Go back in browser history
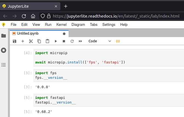 tap(5, 16)
